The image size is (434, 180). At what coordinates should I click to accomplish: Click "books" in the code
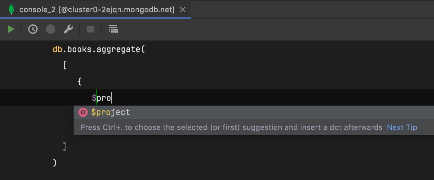(79, 49)
